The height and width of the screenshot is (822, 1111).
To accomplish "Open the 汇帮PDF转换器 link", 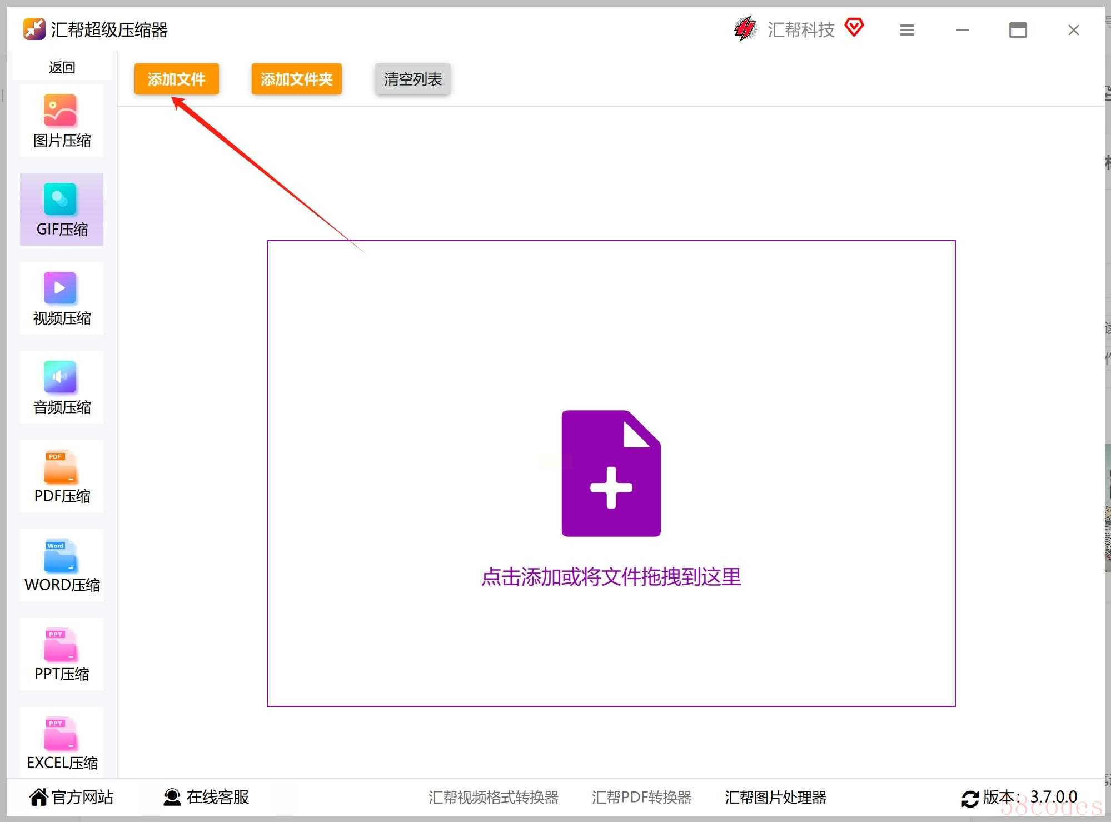I will (642, 798).
